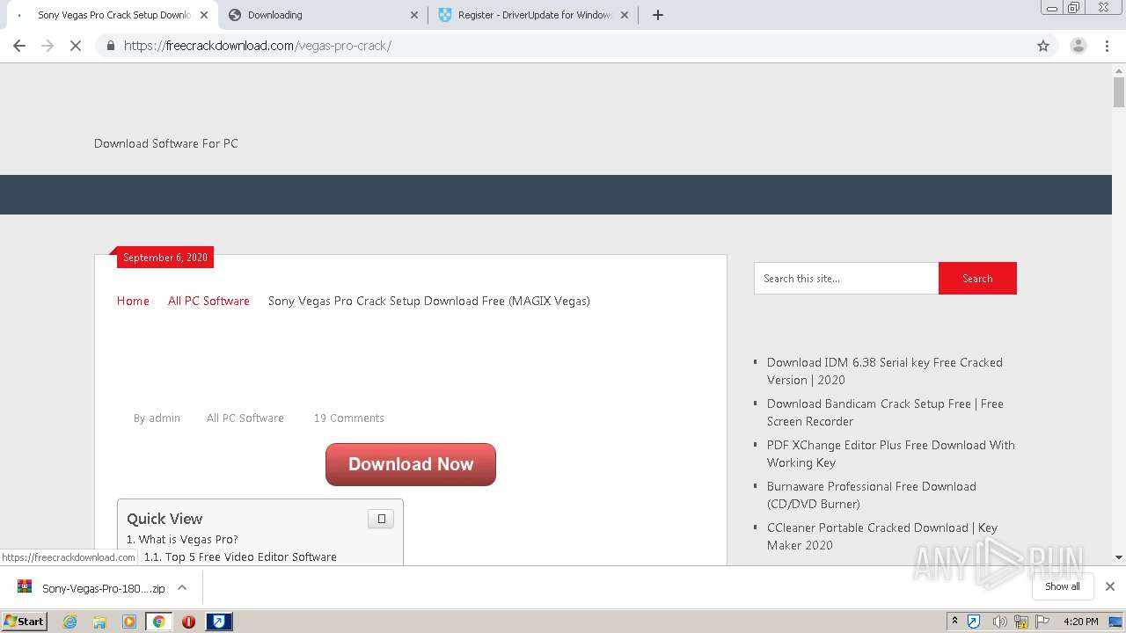Click the address bar URL
Screen dimensions: 1126x633
point(258,46)
